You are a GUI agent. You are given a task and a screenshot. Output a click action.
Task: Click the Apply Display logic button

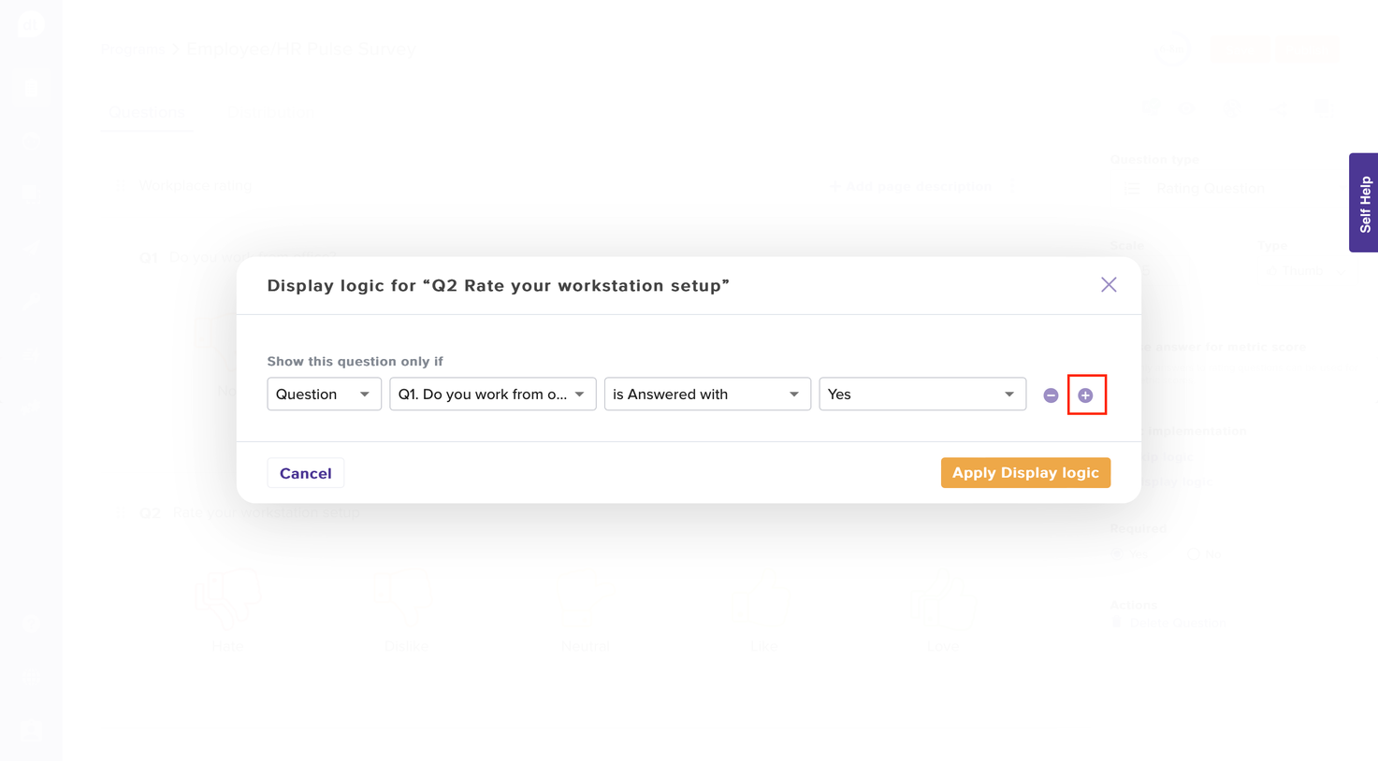tap(1025, 473)
